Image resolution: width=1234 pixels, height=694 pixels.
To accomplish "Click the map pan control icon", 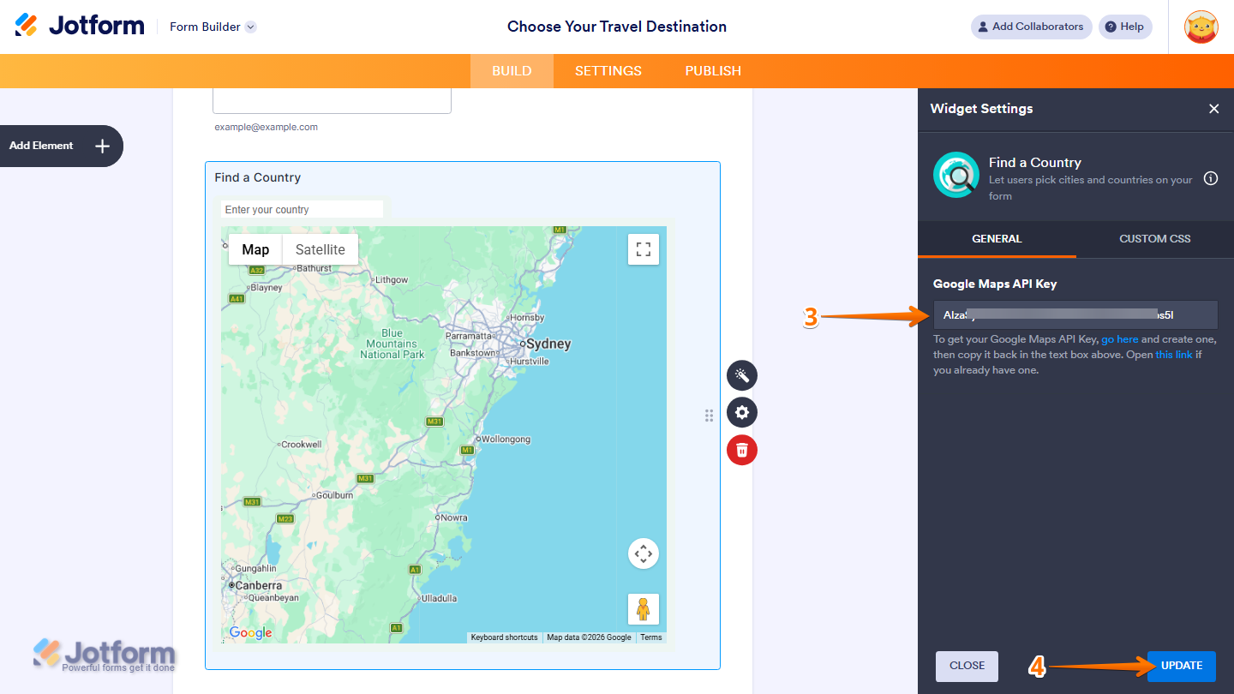I will pyautogui.click(x=644, y=553).
